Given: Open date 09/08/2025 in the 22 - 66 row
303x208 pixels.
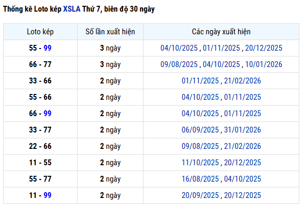Looking at the screenshot, I should click(x=200, y=146).
